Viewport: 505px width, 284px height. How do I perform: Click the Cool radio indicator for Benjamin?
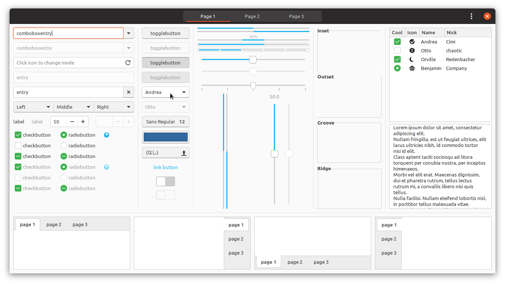[x=397, y=68]
